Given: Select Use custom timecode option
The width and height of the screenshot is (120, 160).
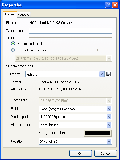Looking at the screenshot, I should tap(30, 50).
